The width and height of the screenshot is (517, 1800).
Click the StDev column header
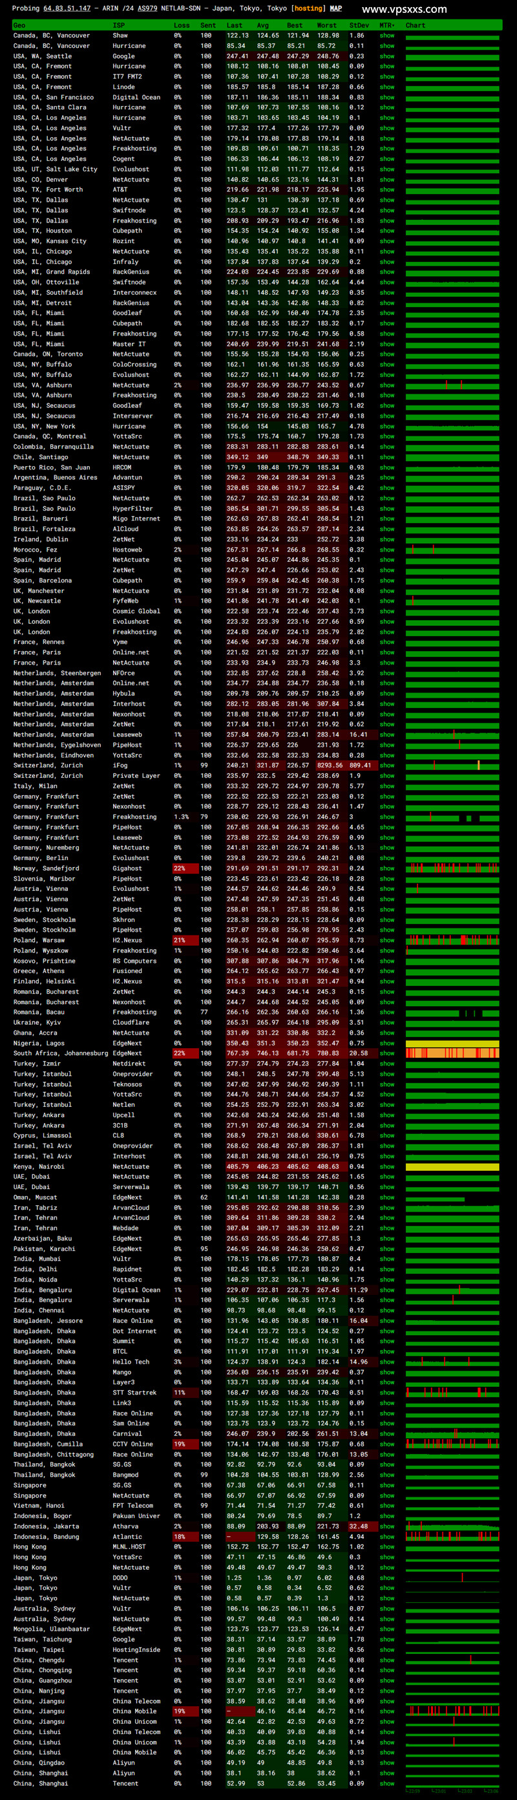point(359,25)
